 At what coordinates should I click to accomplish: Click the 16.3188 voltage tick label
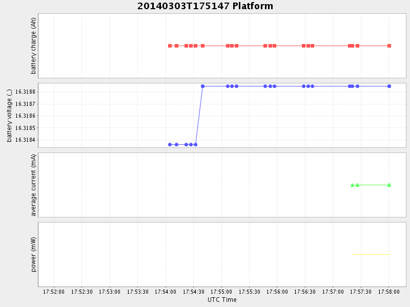(25, 92)
